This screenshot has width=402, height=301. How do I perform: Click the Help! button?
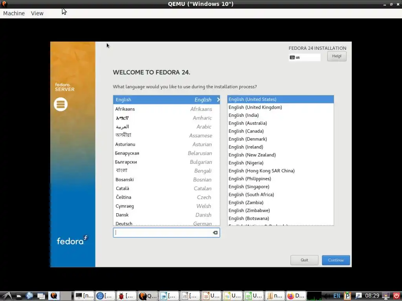[336, 56]
